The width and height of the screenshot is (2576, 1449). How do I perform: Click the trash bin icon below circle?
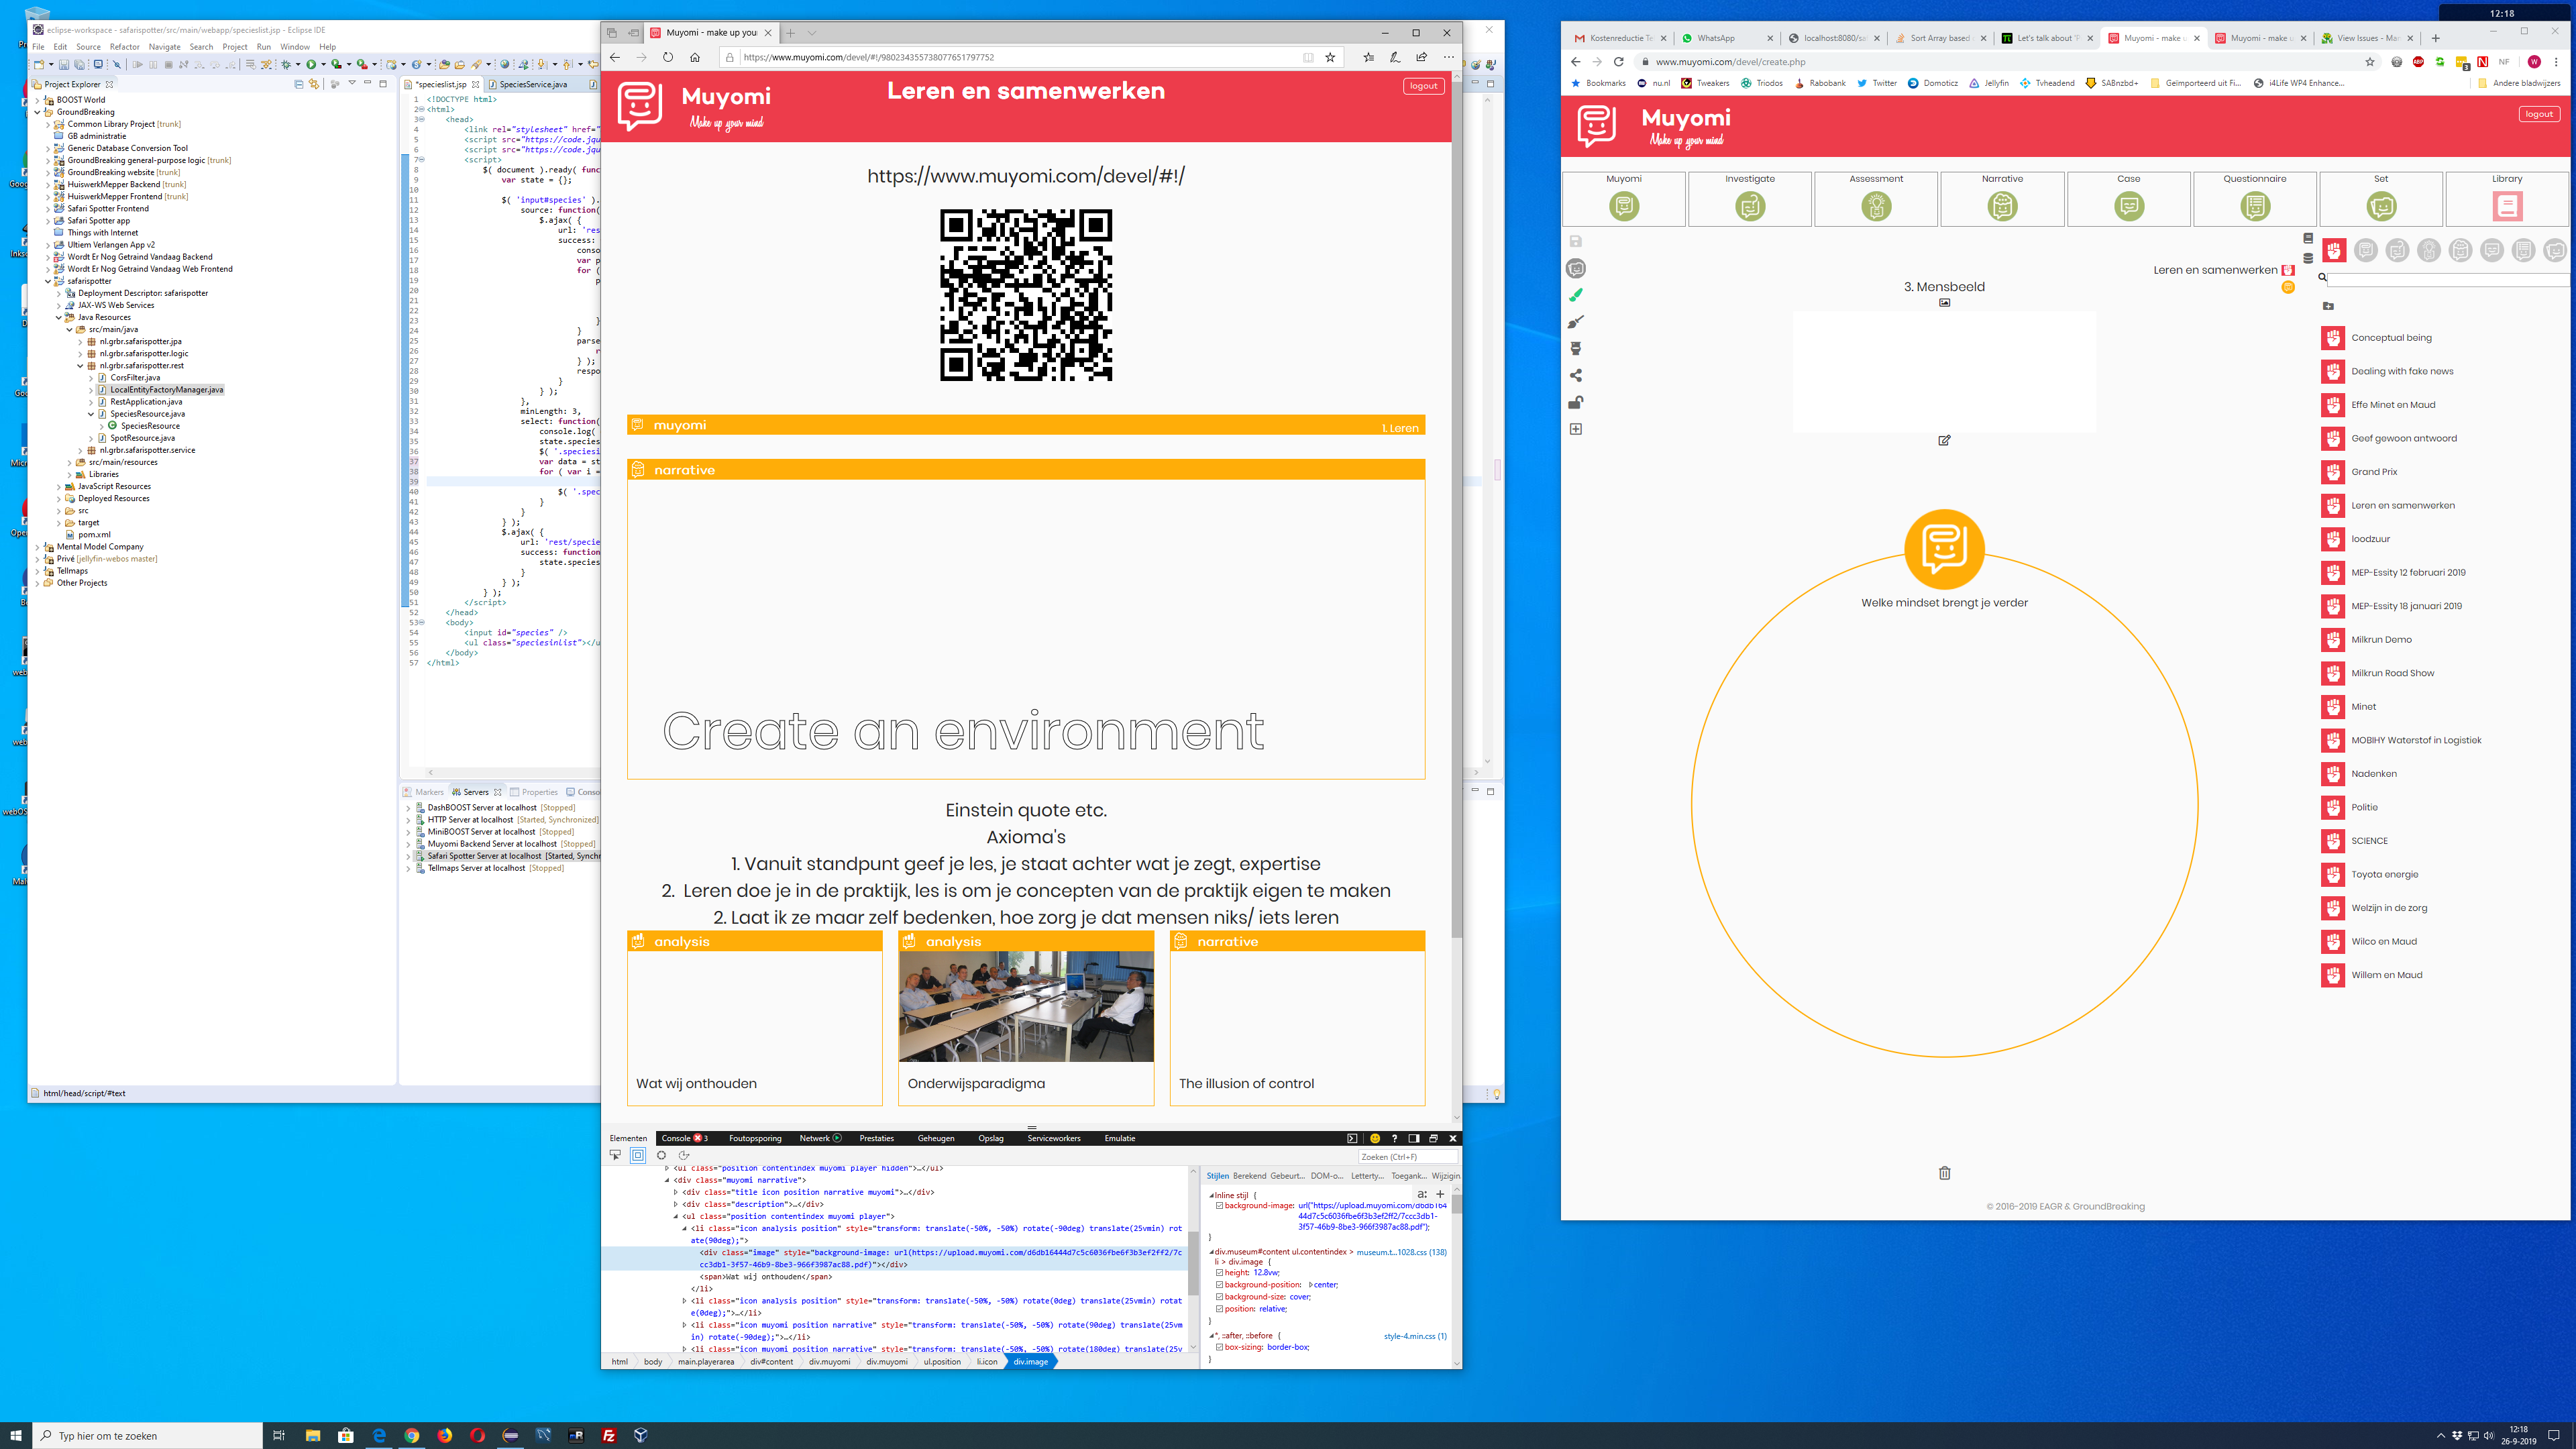(x=1944, y=1173)
